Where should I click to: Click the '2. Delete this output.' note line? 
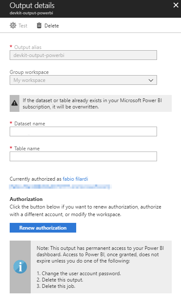point(60,280)
